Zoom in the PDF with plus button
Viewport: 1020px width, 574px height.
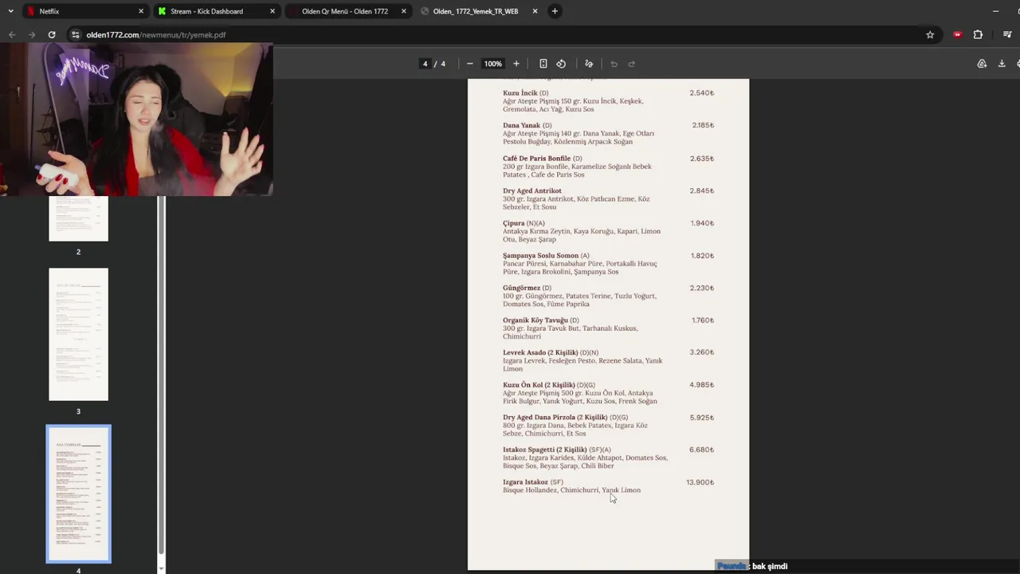pyautogui.click(x=516, y=64)
